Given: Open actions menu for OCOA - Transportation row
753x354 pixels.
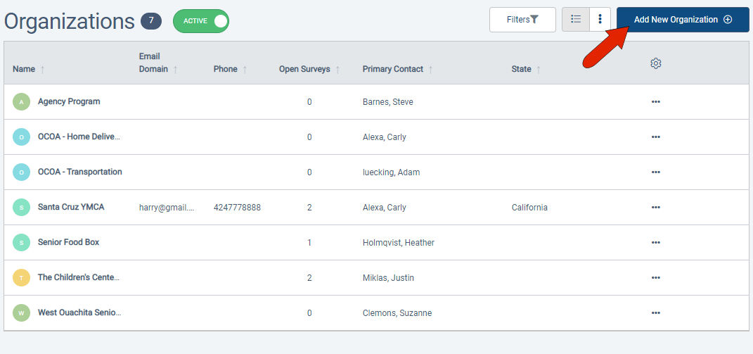Looking at the screenshot, I should (x=656, y=172).
